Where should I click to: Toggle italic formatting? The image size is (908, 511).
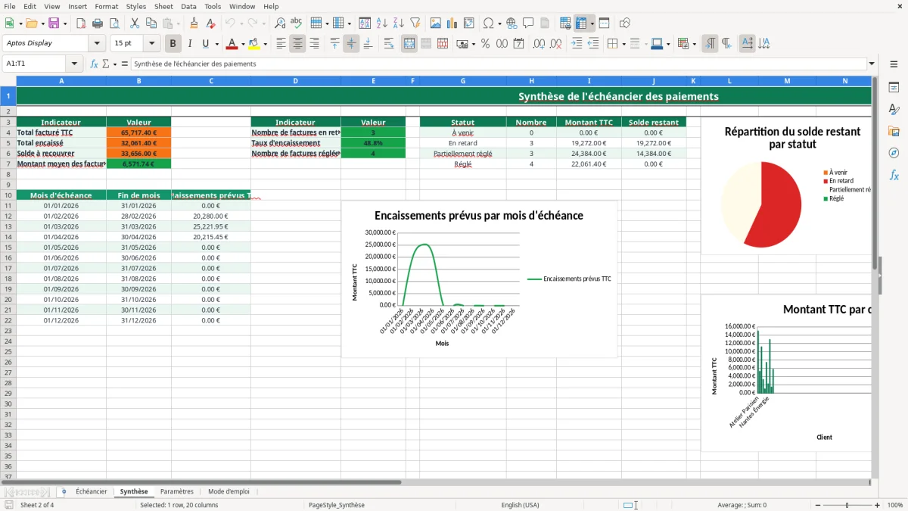(x=190, y=43)
